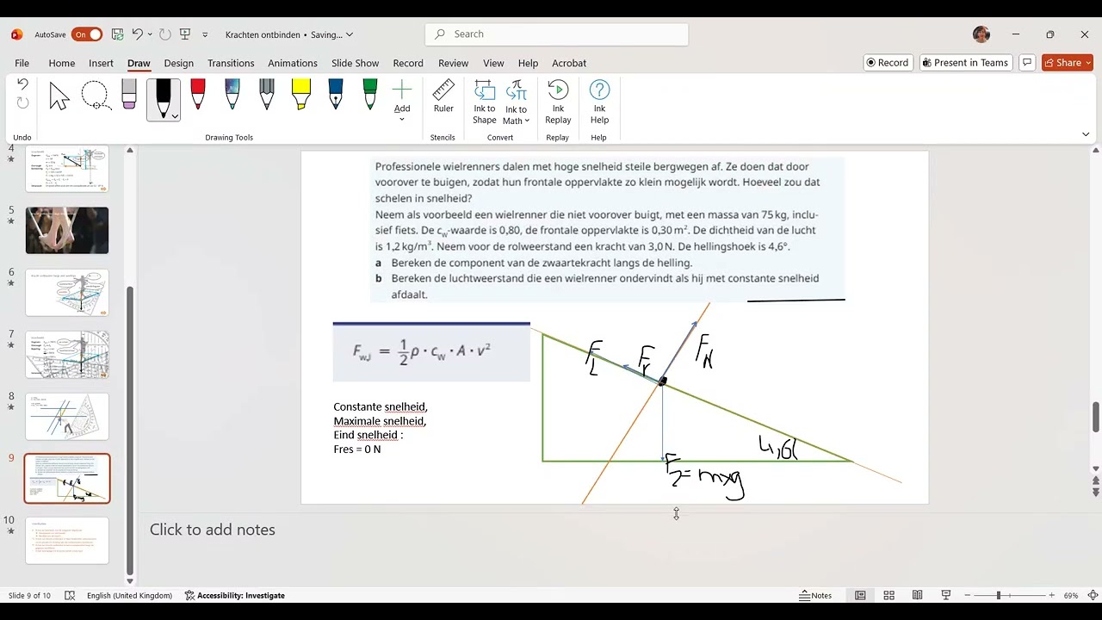
Task: Click the Record button top right
Action: pos(888,63)
